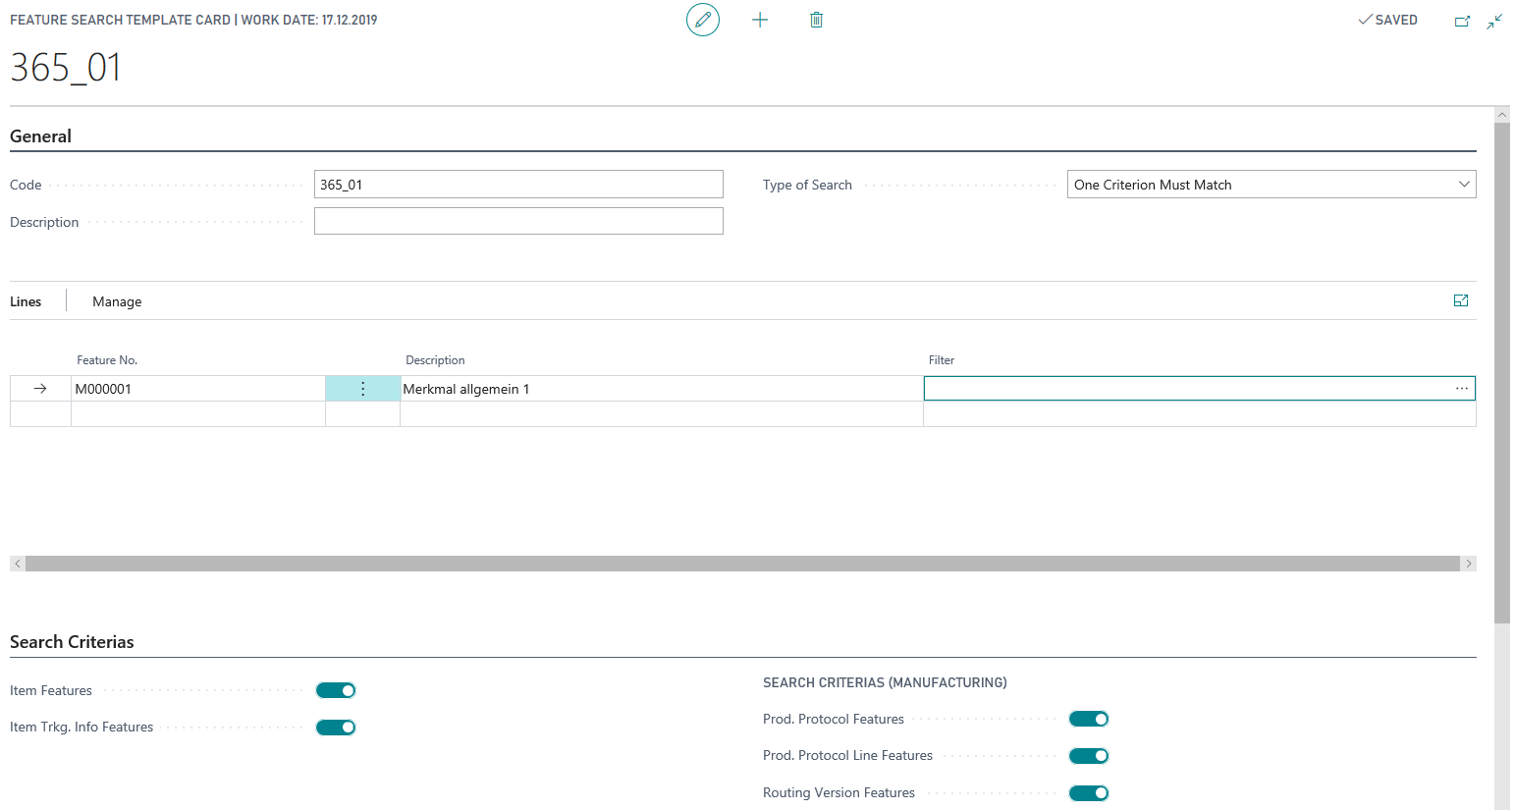Click the edit pencil icon
Screen dimensions: 1515x810
pyautogui.click(x=703, y=20)
